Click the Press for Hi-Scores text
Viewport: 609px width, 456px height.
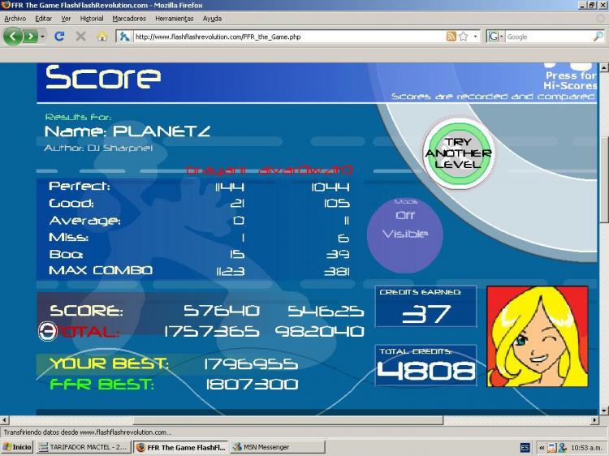pyautogui.click(x=570, y=80)
